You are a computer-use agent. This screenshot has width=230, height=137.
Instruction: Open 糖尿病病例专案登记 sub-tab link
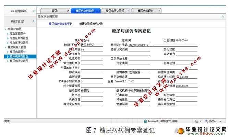point(61,24)
